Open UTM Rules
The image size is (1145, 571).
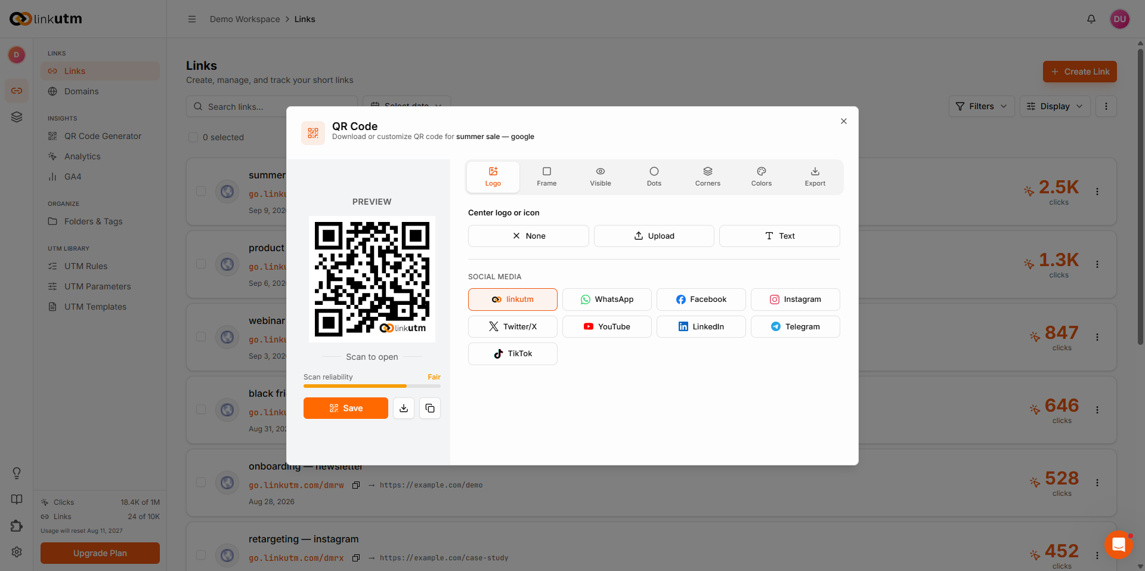(100, 266)
